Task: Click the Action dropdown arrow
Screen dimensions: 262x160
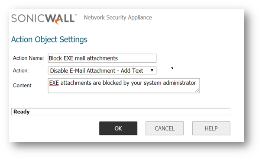Action: [x=152, y=70]
